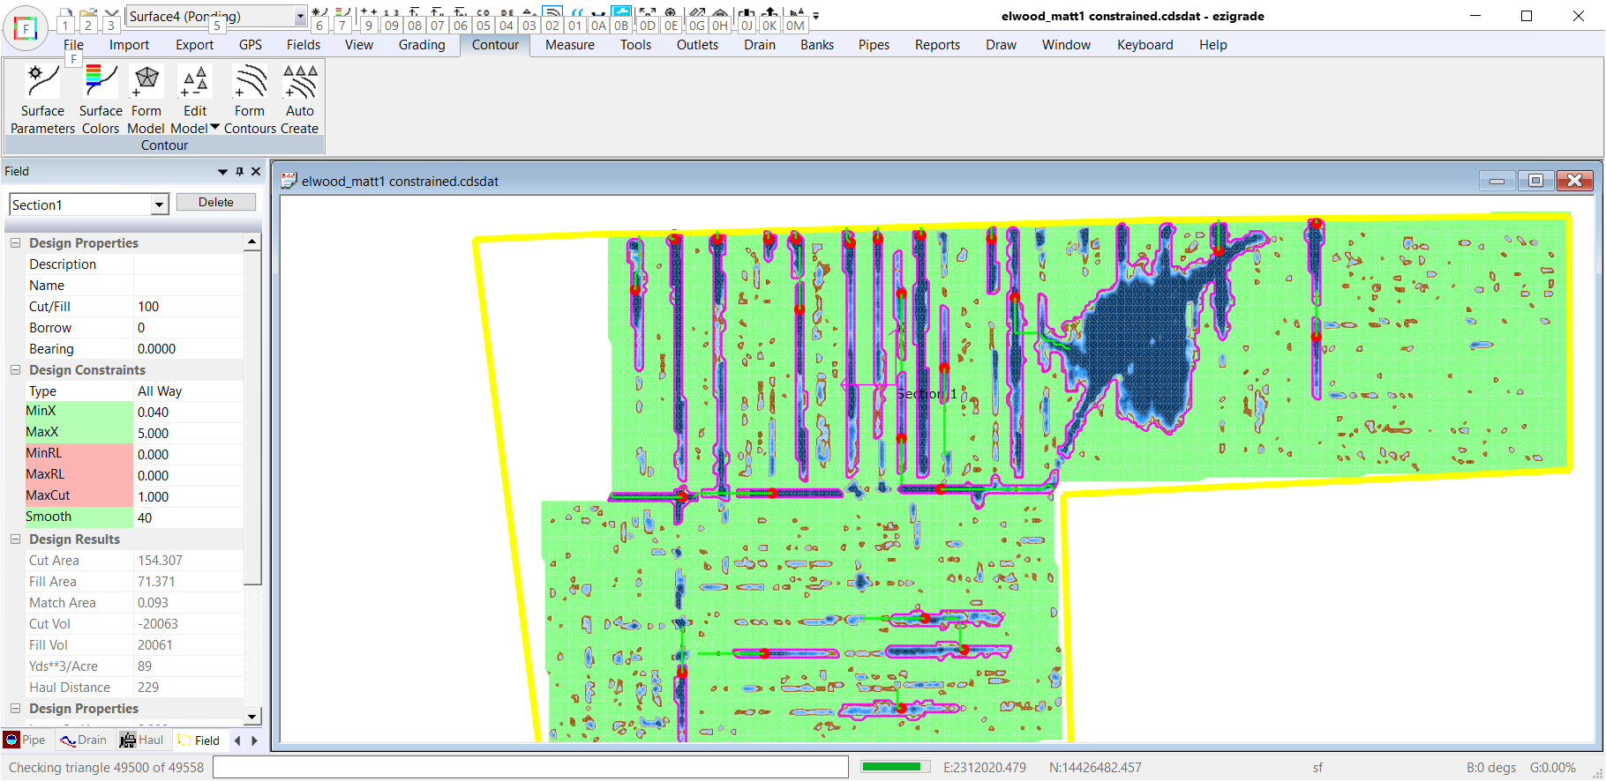Open Surface Parameters tool
This screenshot has width=1606, height=781.
tap(42, 99)
